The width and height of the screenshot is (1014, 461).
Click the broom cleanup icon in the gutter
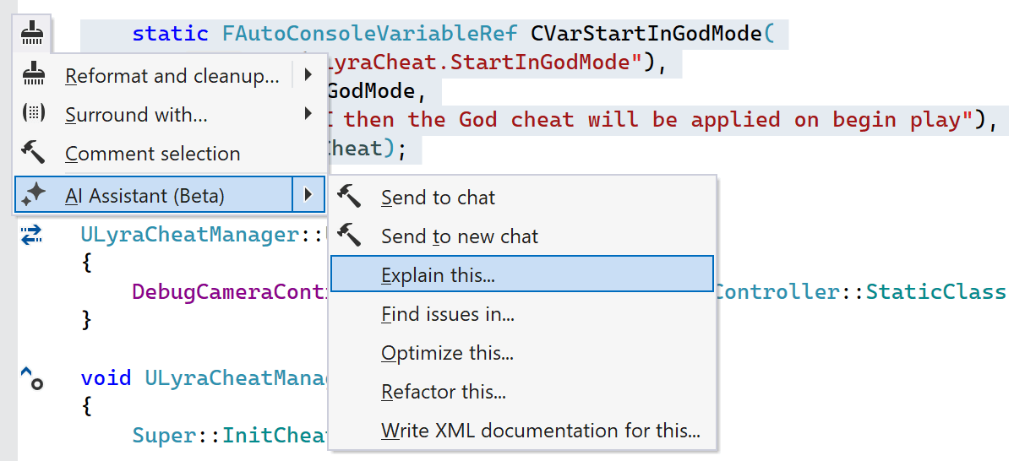click(x=33, y=34)
